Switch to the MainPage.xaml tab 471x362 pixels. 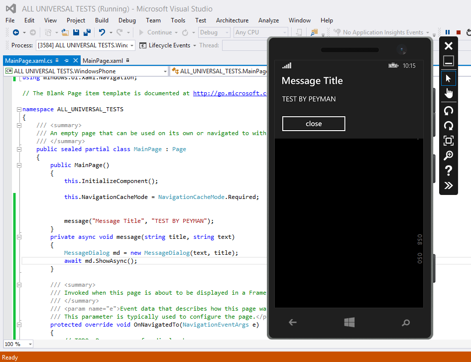(103, 61)
